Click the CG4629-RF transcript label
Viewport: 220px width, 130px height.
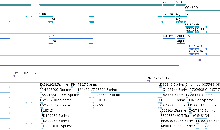[x=195, y=30]
